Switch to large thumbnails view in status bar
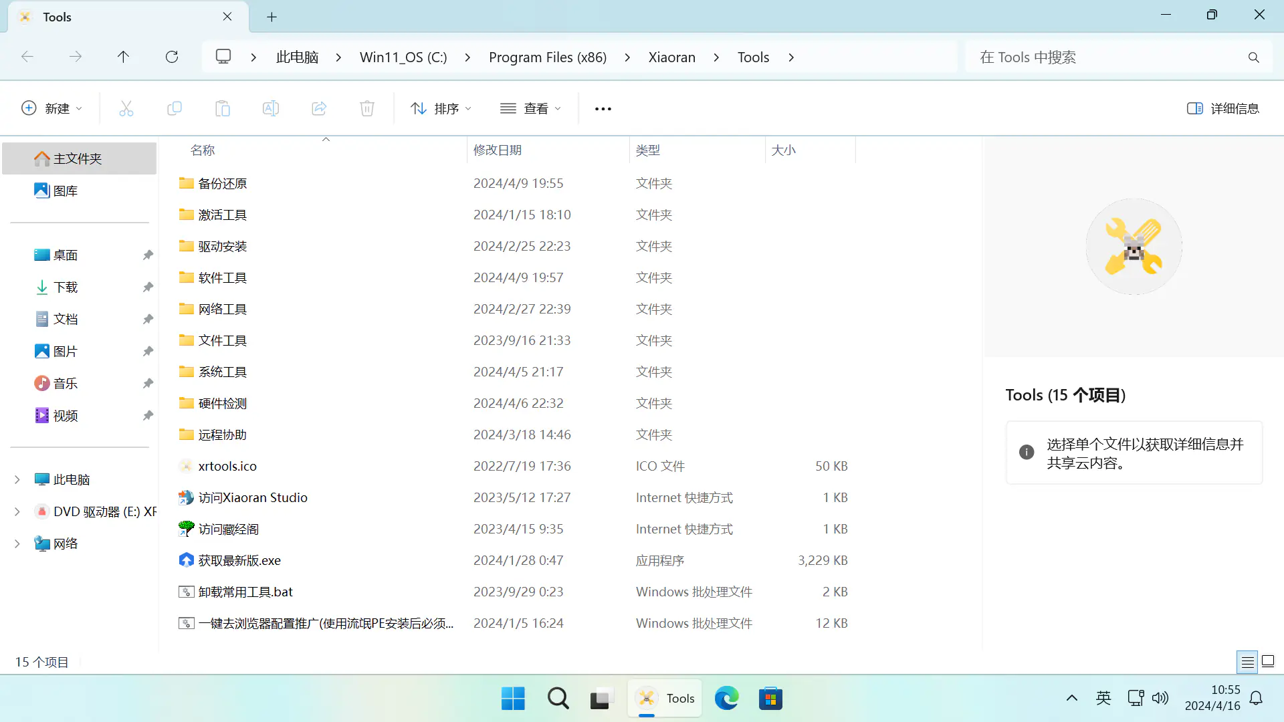This screenshot has width=1284, height=722. (x=1268, y=662)
